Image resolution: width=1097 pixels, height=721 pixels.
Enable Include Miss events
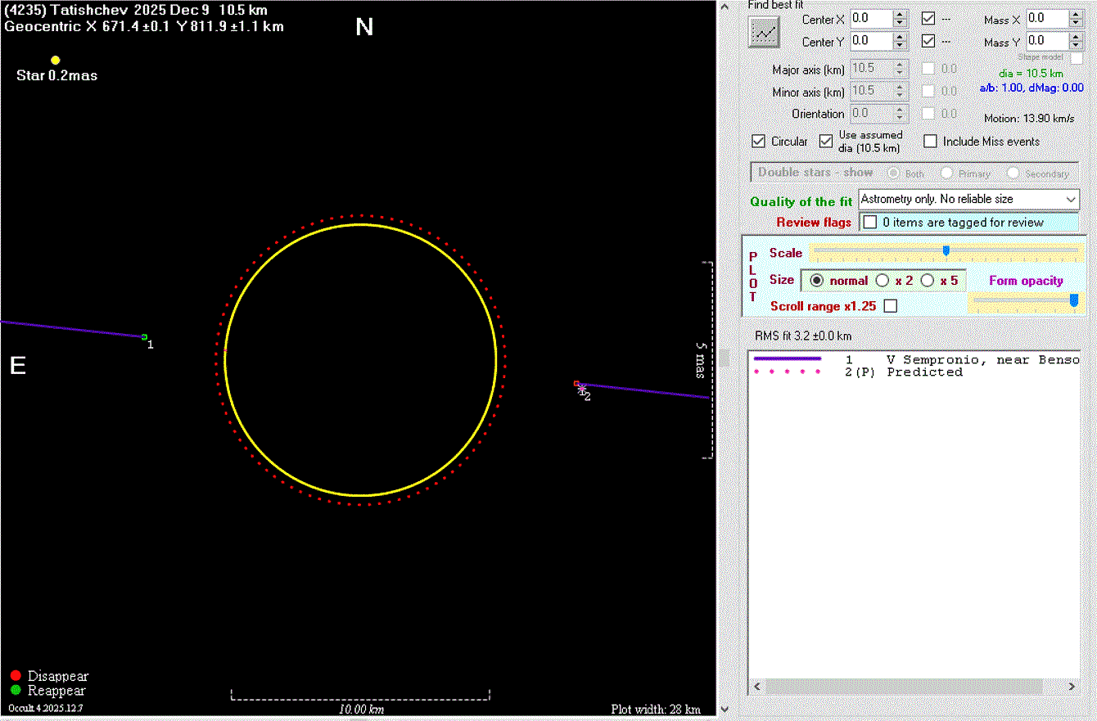930,142
